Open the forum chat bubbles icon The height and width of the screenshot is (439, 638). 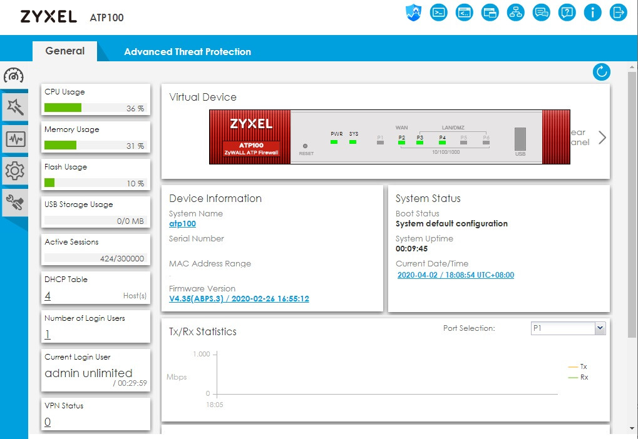click(x=541, y=13)
